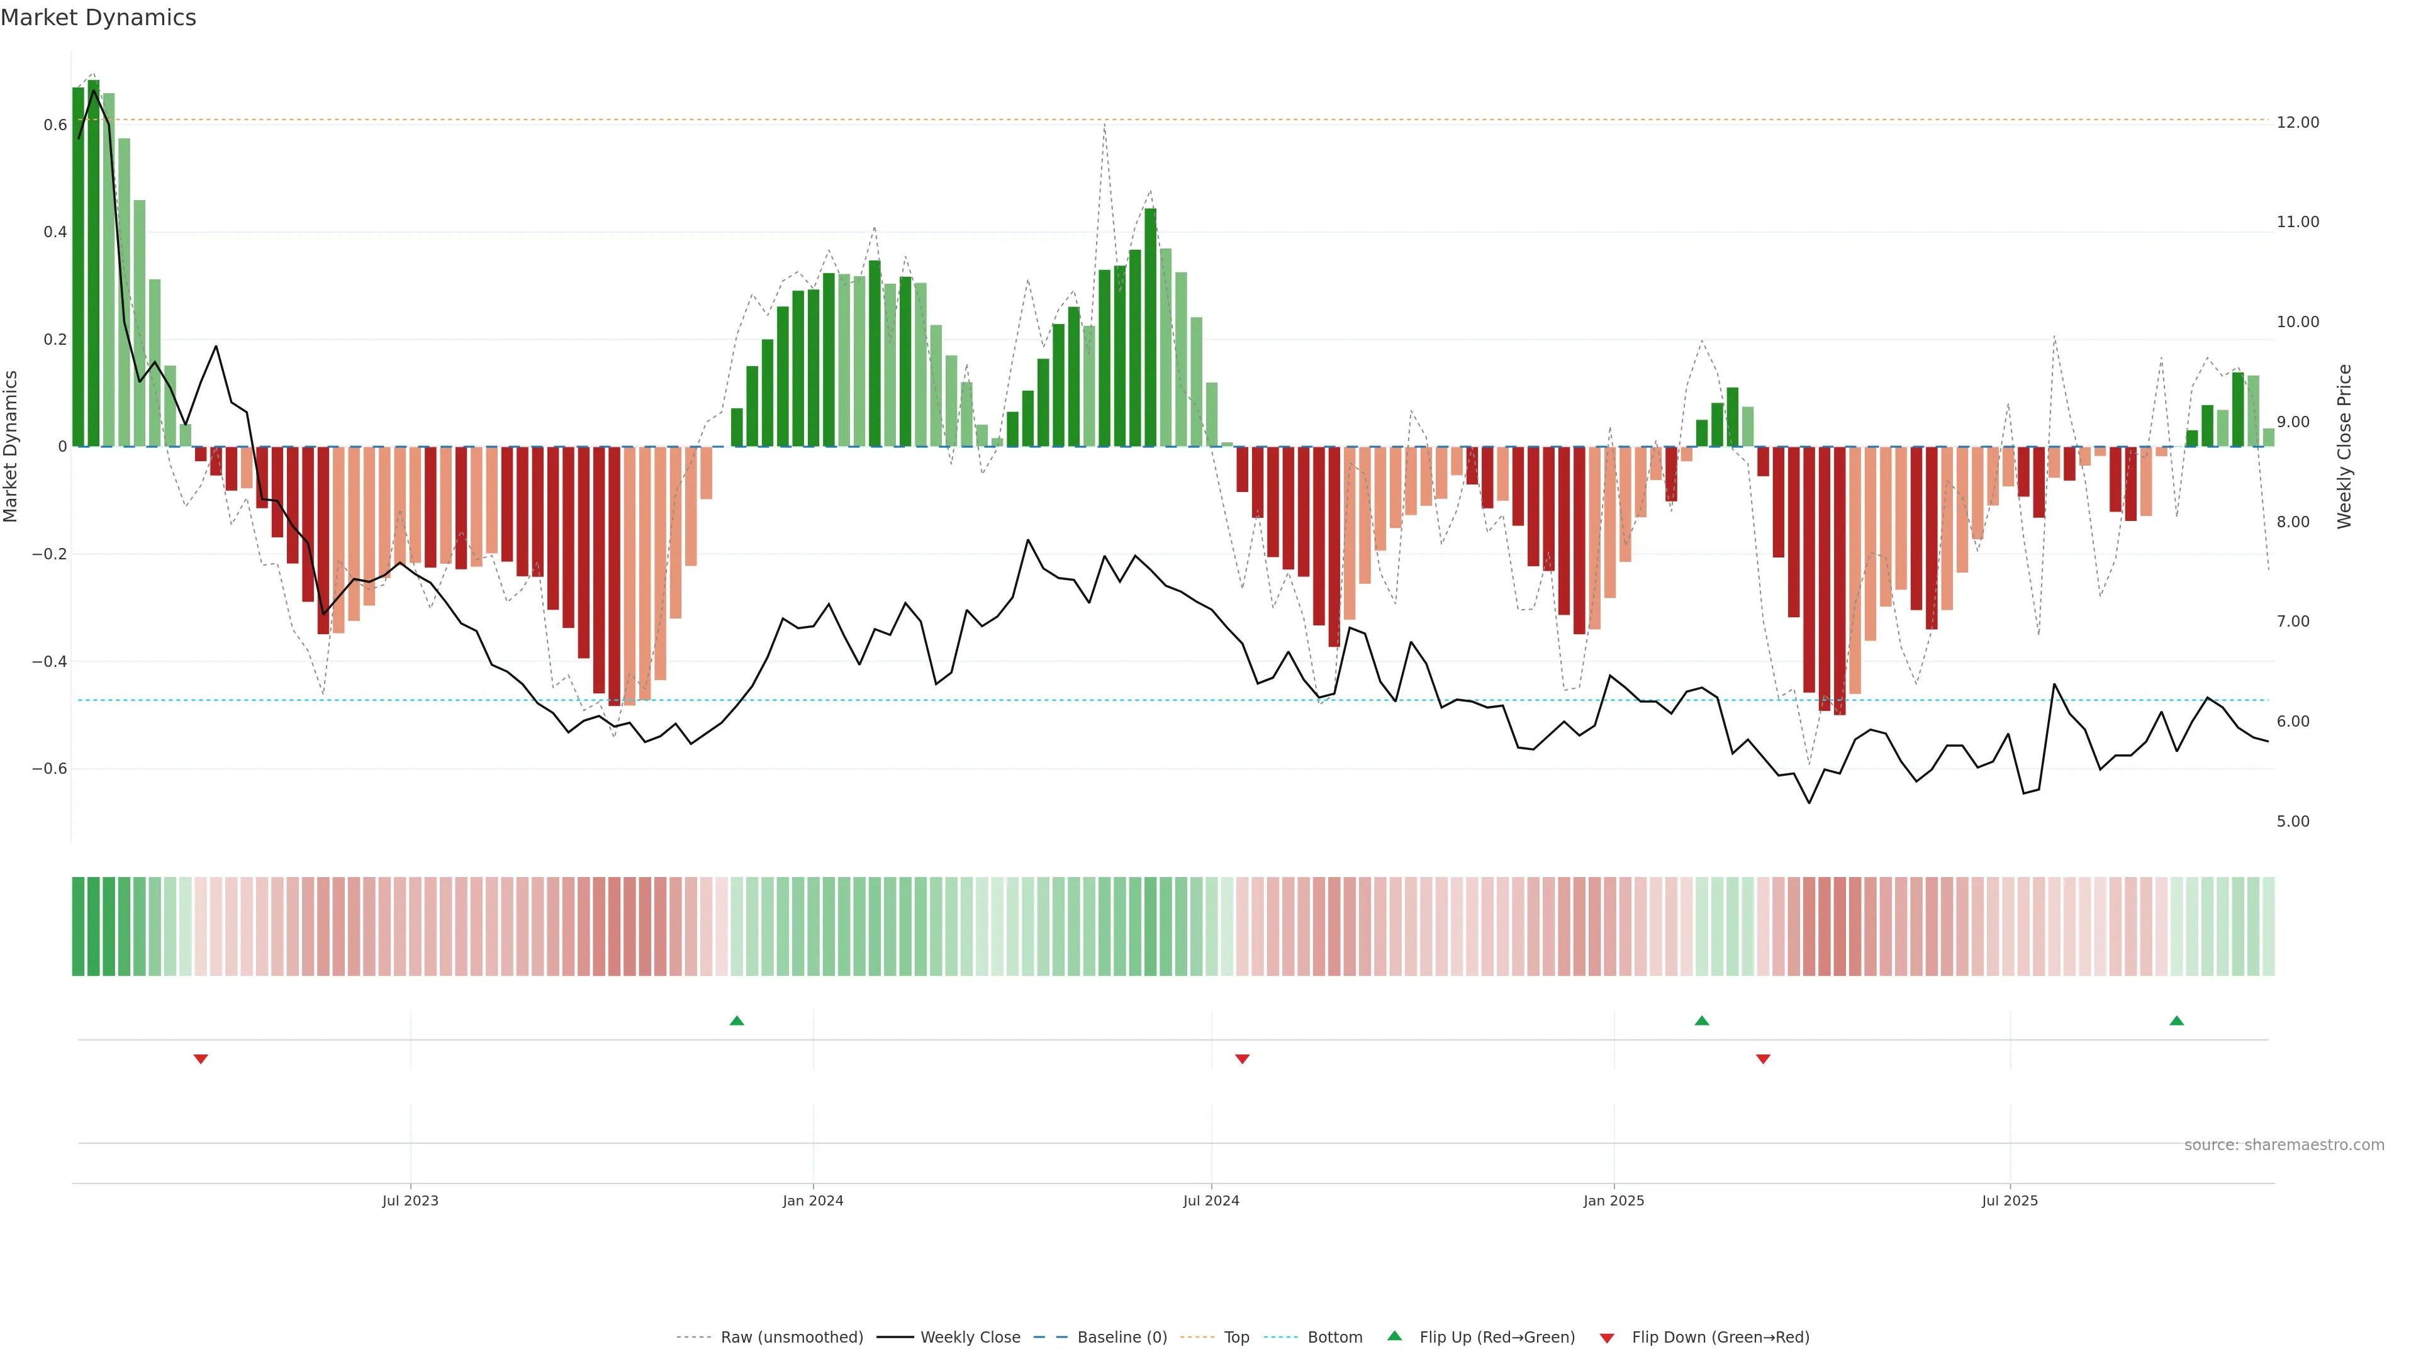Toggle Top legend entry
Screen dimensions: 2416x1359
[x=1236, y=1338]
